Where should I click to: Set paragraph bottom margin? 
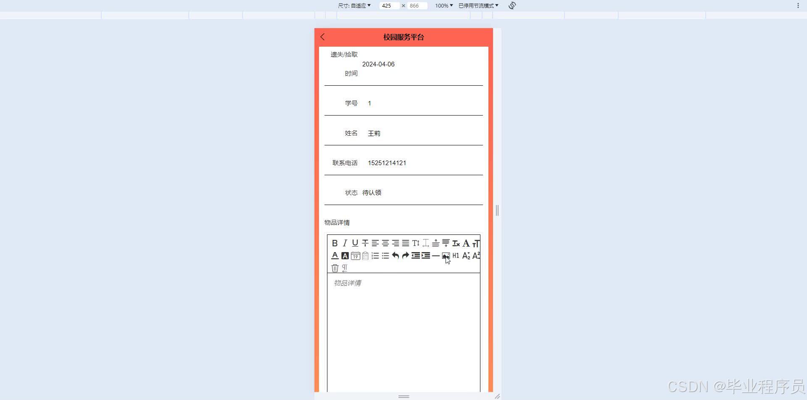click(x=446, y=243)
